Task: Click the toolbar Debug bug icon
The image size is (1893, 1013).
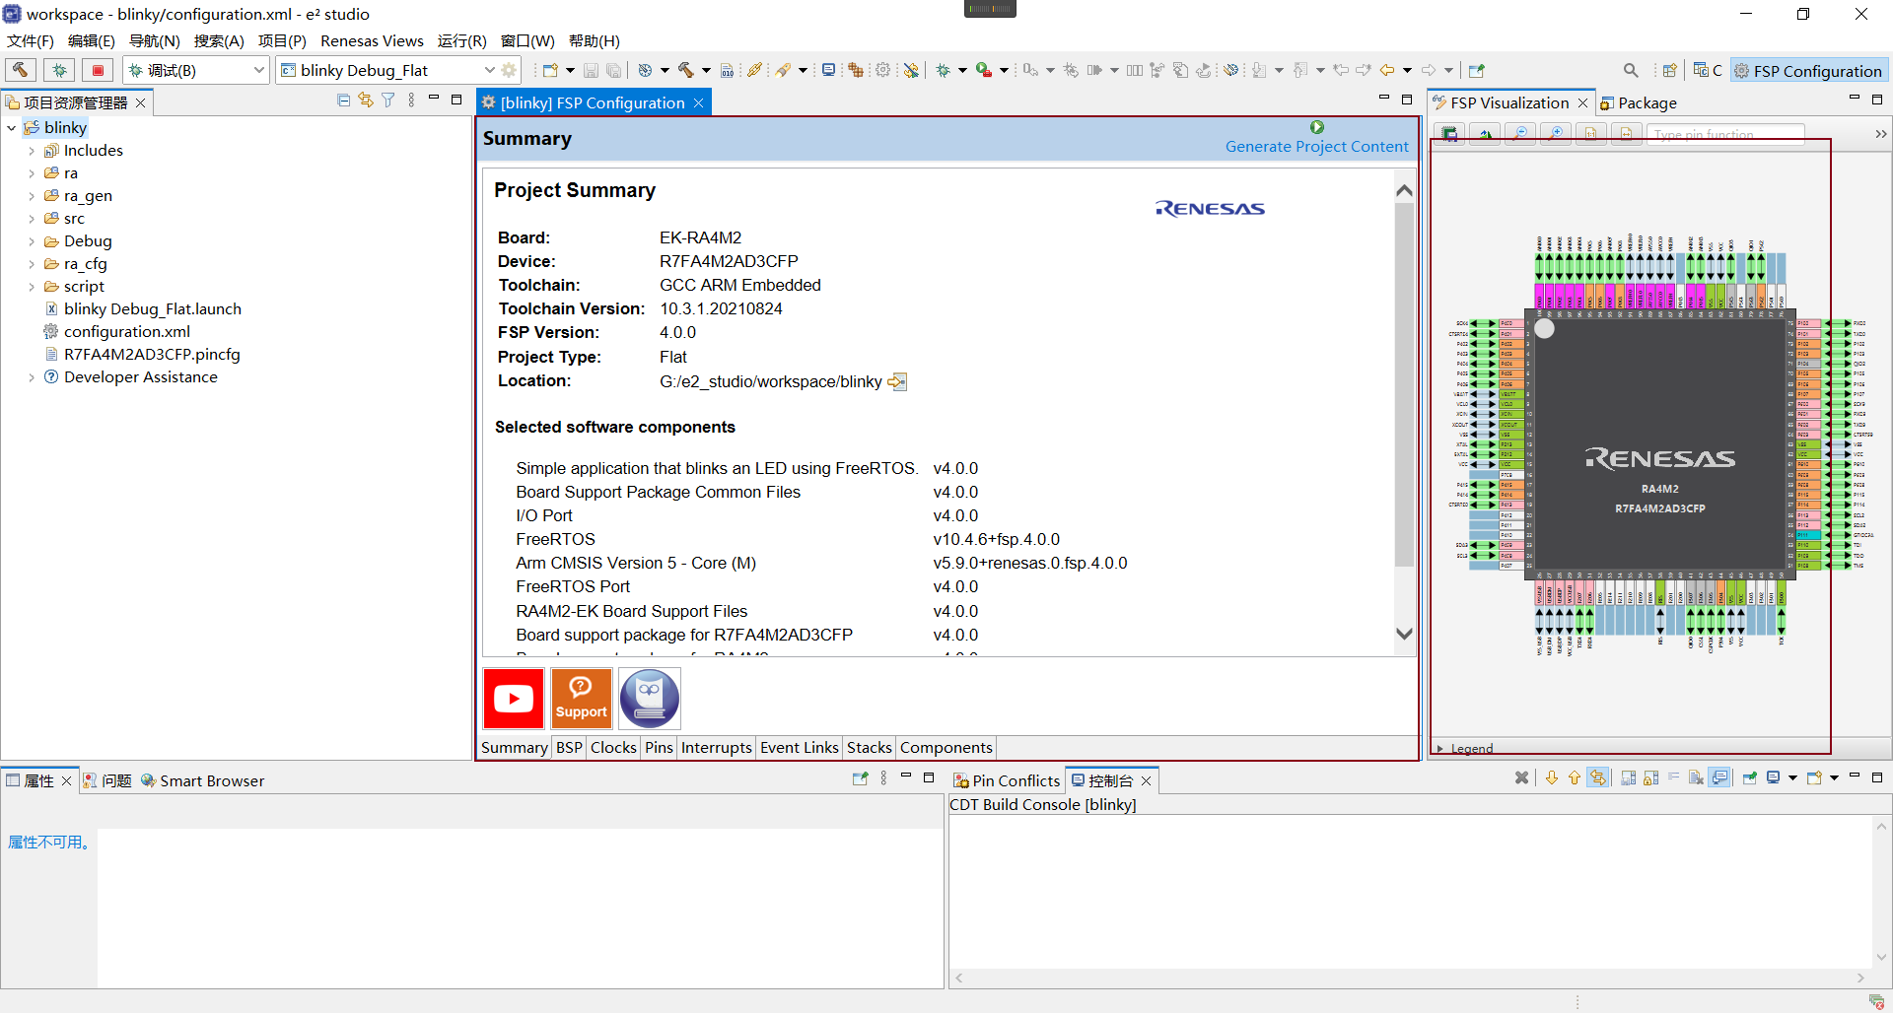Action: point(943,70)
